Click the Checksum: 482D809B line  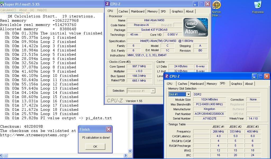point(21,126)
